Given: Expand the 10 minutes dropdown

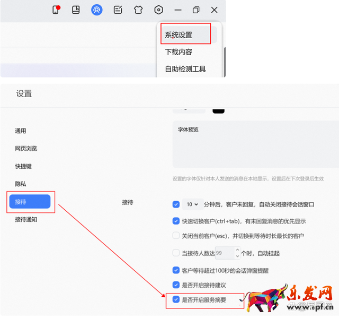Looking at the screenshot, I should 192,204.
